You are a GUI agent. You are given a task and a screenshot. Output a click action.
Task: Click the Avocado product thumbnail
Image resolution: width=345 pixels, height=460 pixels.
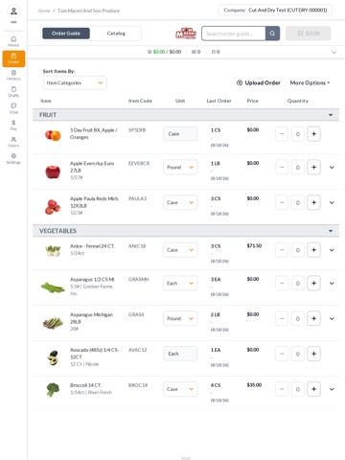(x=53, y=357)
